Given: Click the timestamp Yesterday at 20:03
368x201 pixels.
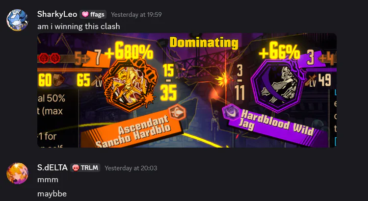Looking at the screenshot, I should 131,168.
